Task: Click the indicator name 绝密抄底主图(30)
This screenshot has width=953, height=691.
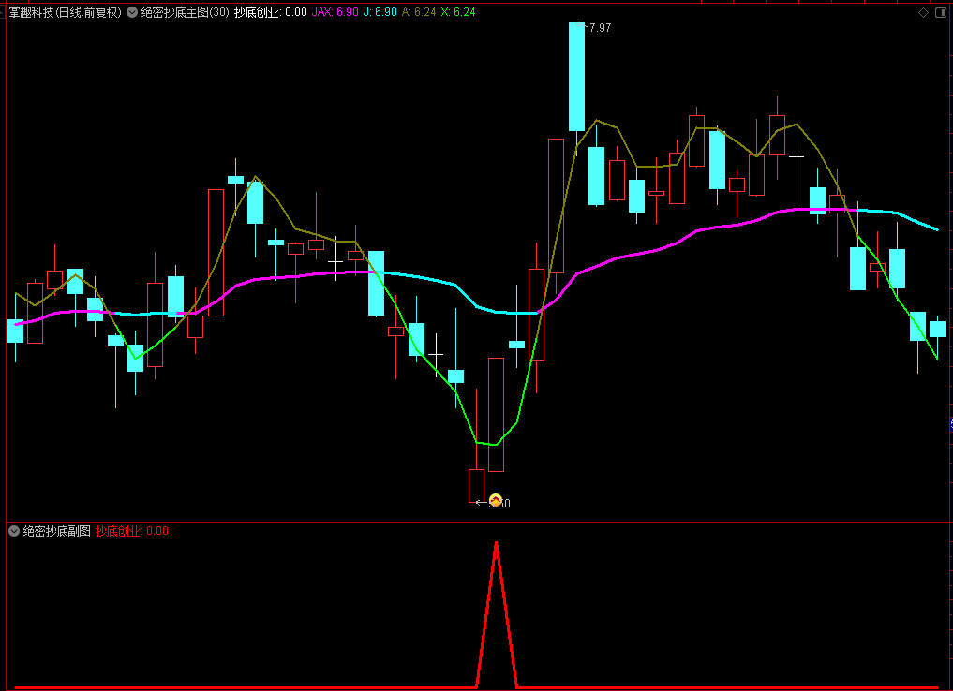Action: pos(185,12)
